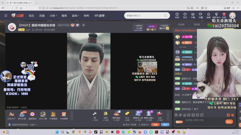Open 创作中心 creator center
Image resolution: width=241 pixels, height=135 pixels.
[x=216, y=16]
